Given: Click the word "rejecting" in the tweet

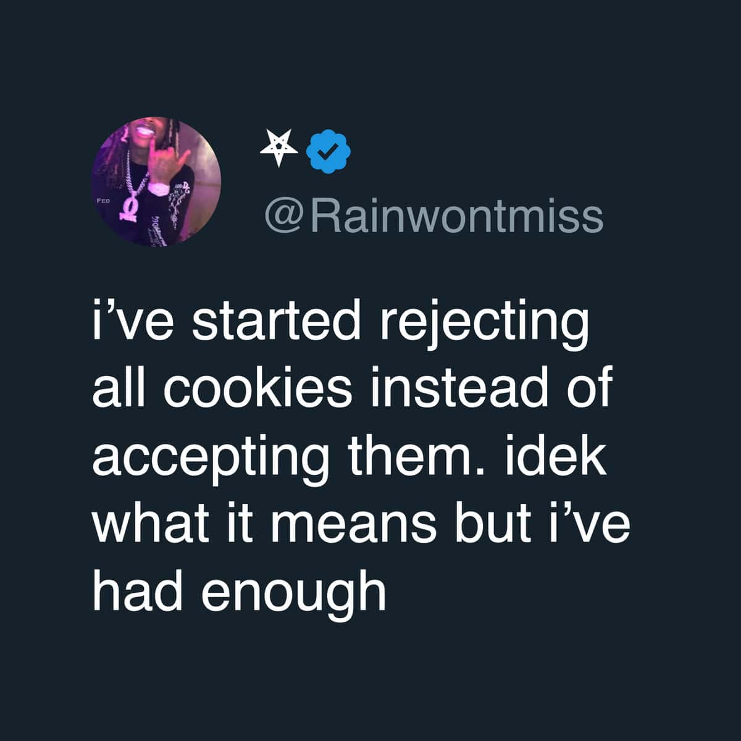Looking at the screenshot, I should 480,323.
